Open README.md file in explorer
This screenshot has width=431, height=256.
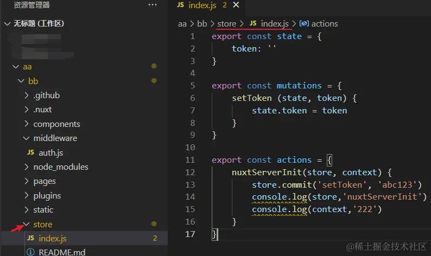pyautogui.click(x=62, y=252)
